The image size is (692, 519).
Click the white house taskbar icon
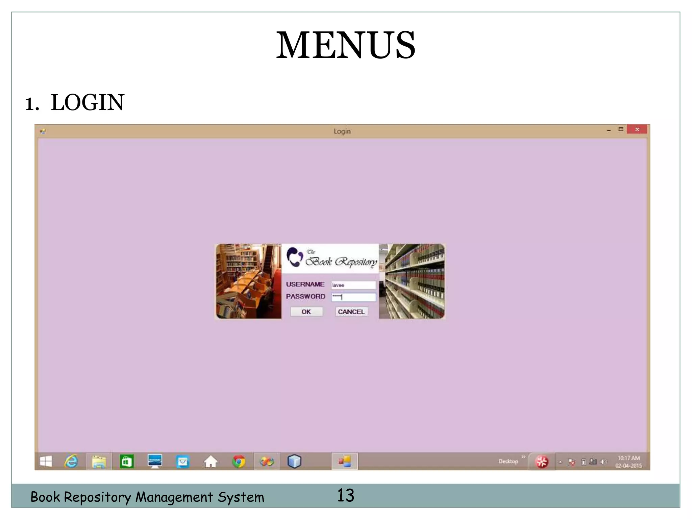[x=211, y=462]
